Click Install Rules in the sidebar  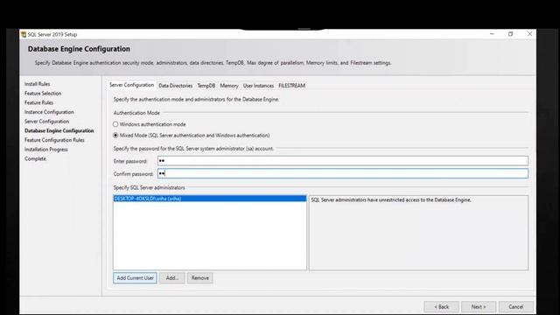(37, 84)
